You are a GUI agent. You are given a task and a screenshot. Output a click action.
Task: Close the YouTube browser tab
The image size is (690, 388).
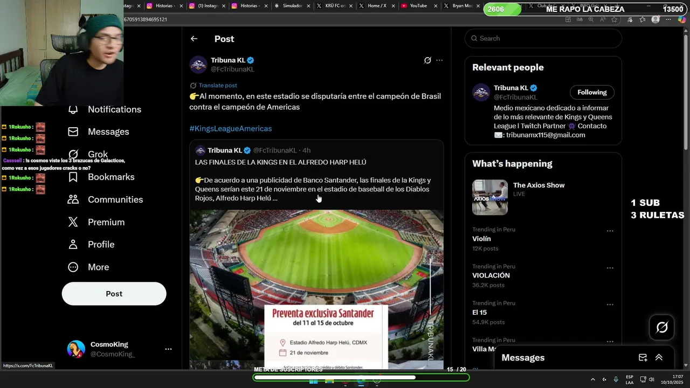[x=436, y=6]
